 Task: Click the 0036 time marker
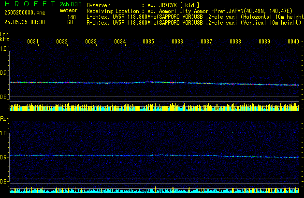(177, 42)
